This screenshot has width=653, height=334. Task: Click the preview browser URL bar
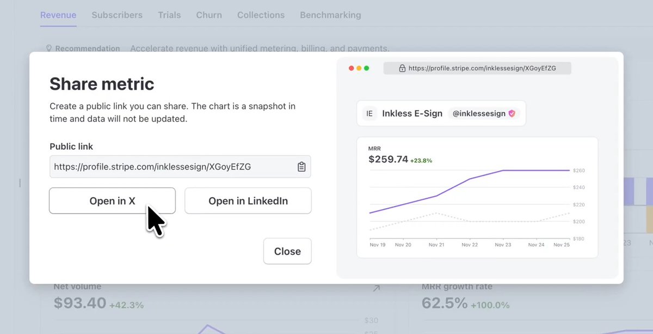[x=477, y=69]
